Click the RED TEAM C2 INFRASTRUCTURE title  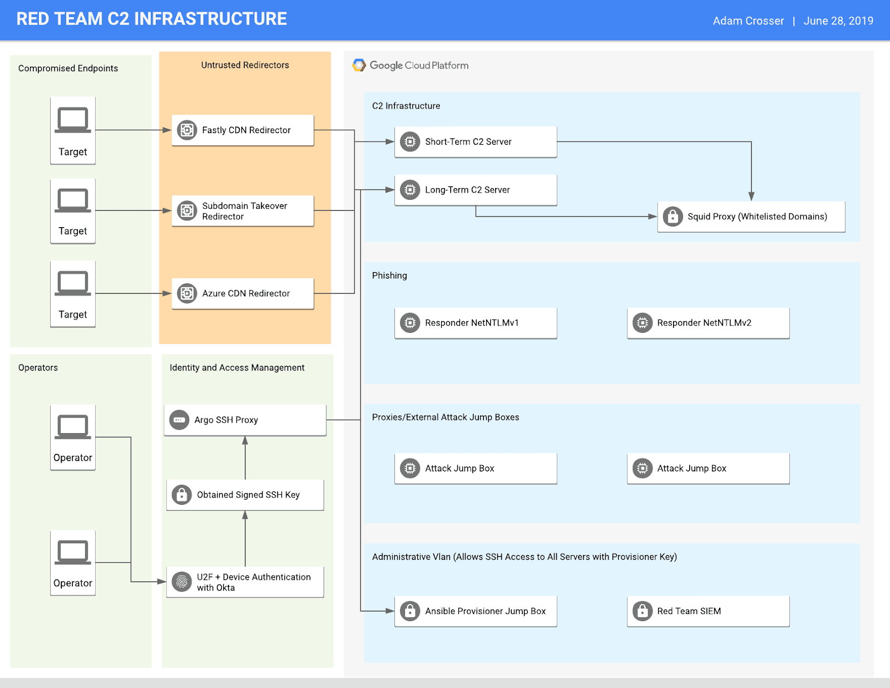(152, 19)
